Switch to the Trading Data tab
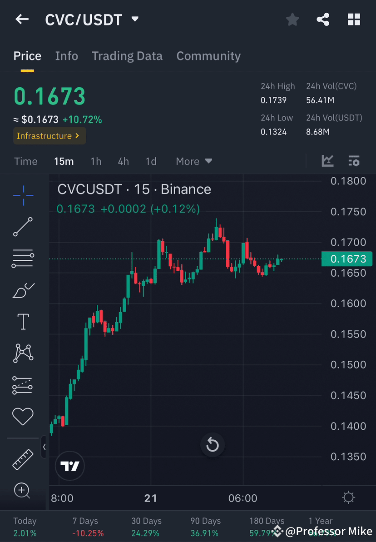The width and height of the screenshot is (376, 542). [x=127, y=55]
